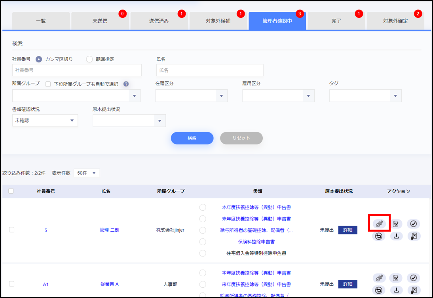Open the 原本提出状況 filter dropdown

[129, 121]
